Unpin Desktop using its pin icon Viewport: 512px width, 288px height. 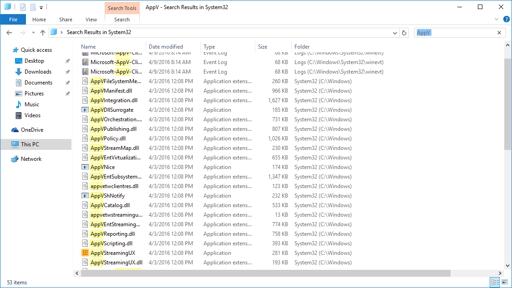click(68, 61)
